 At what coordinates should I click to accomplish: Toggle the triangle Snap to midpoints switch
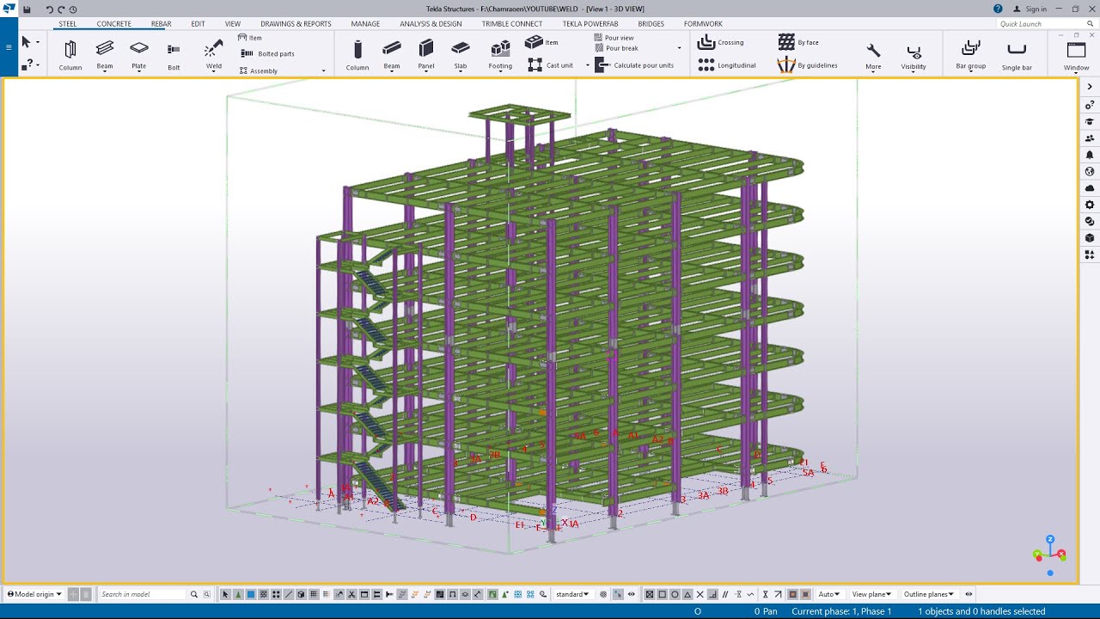[x=687, y=594]
